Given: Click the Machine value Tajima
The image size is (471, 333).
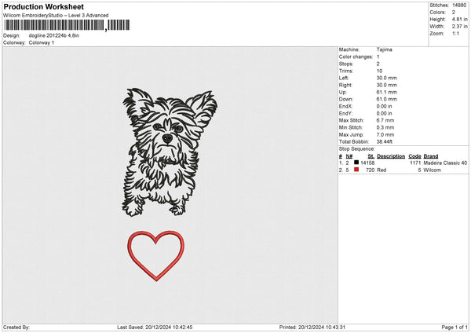Looking at the screenshot, I should point(384,49).
